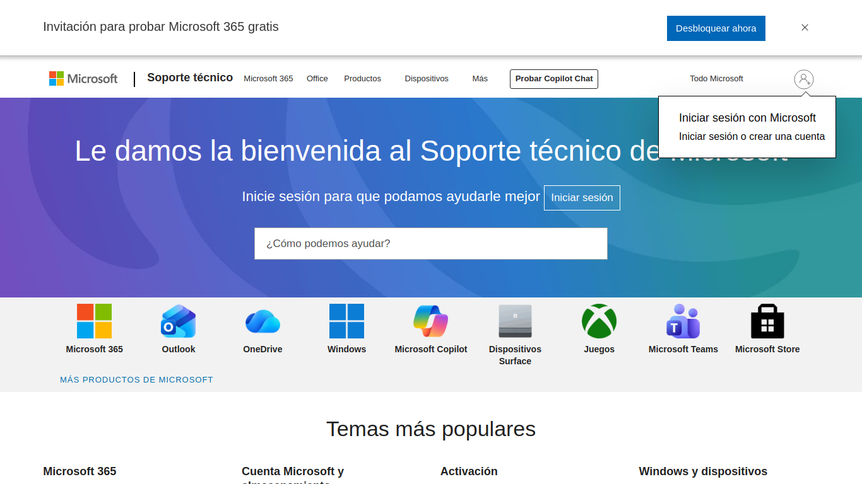Screen dimensions: 862x484
Task: Open Microsoft 365 navigation item
Action: [x=268, y=79]
